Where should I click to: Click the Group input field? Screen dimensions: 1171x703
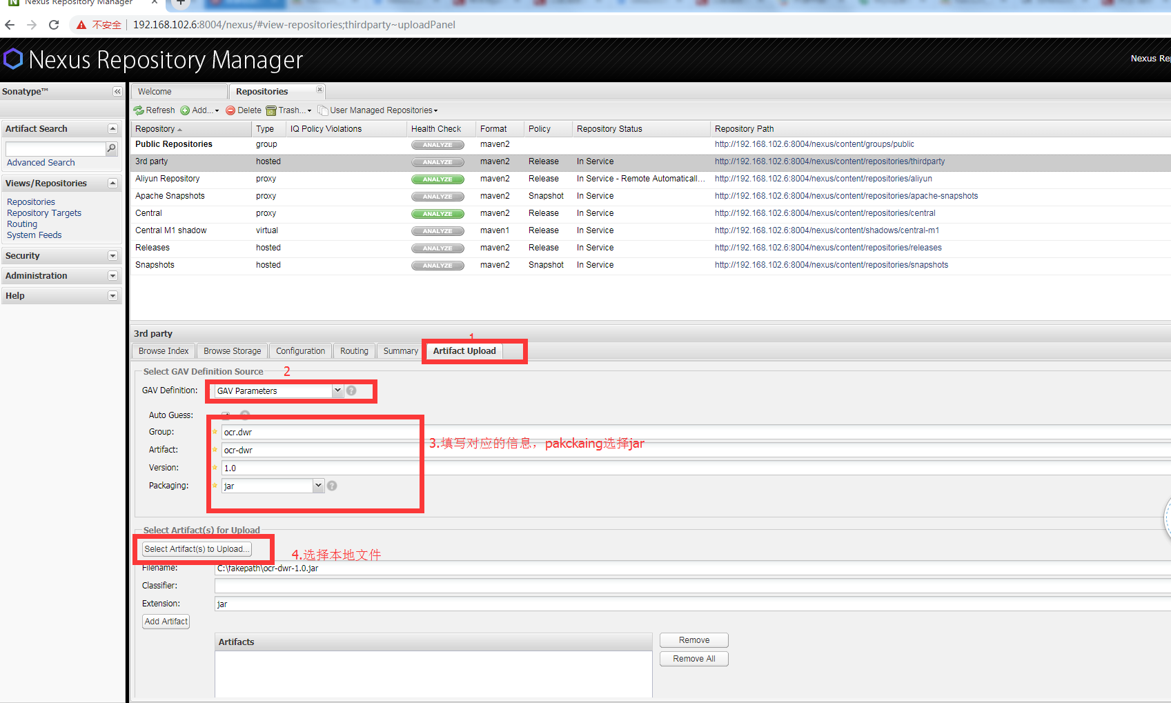point(696,433)
